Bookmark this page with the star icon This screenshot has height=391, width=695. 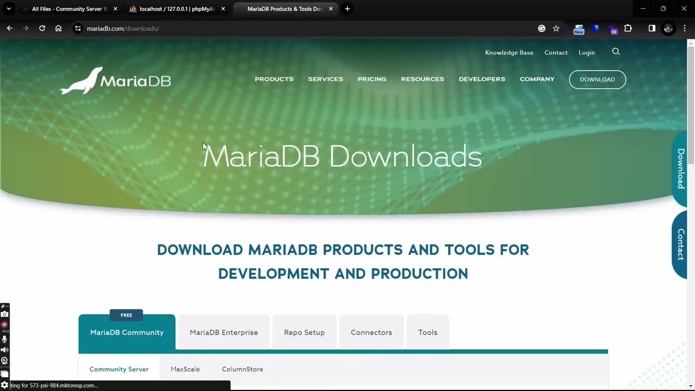tap(556, 28)
